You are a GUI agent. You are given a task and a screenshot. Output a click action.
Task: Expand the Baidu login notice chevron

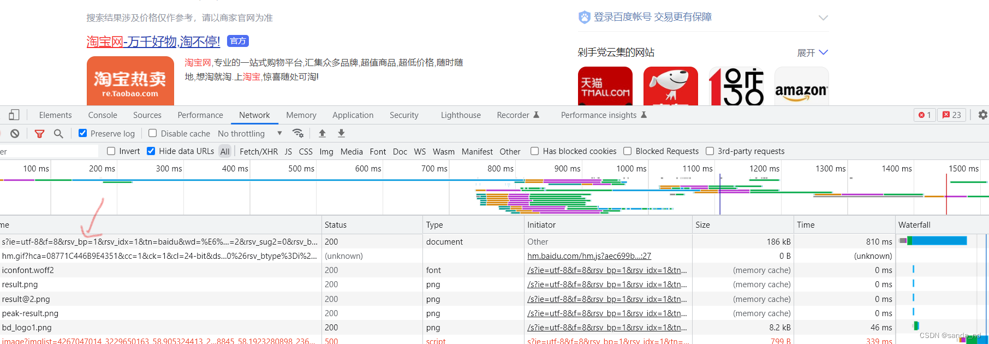pos(823,17)
